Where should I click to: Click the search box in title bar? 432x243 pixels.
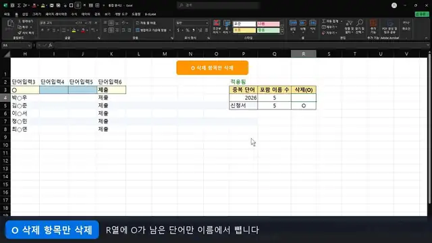coord(218,5)
